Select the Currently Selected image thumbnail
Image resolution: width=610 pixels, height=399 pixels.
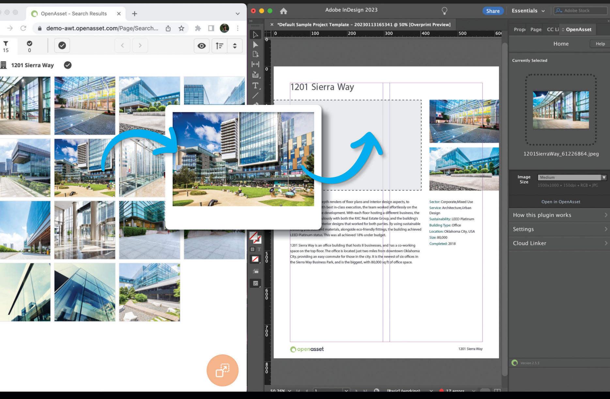tap(561, 110)
